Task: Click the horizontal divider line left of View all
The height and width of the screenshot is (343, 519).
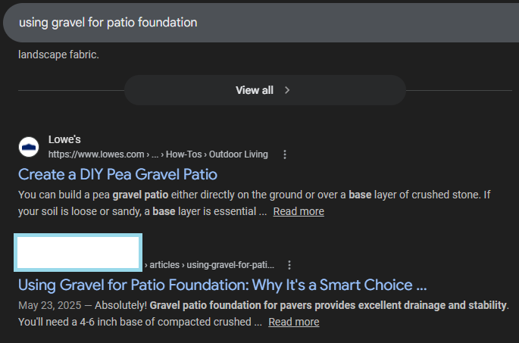Action: coord(70,90)
